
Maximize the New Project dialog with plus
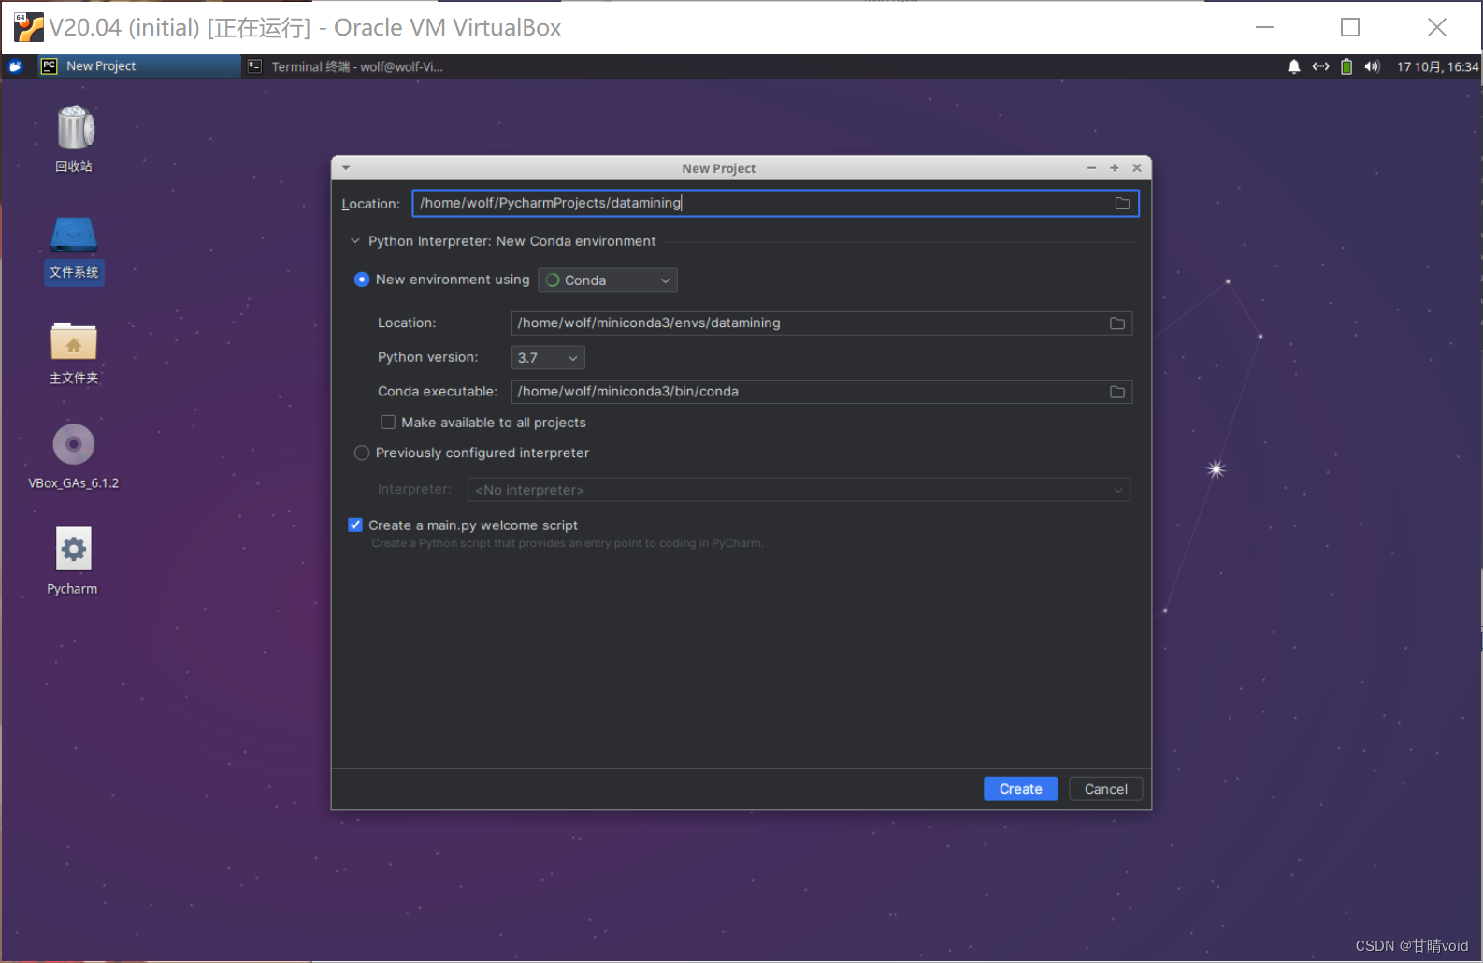(1114, 168)
